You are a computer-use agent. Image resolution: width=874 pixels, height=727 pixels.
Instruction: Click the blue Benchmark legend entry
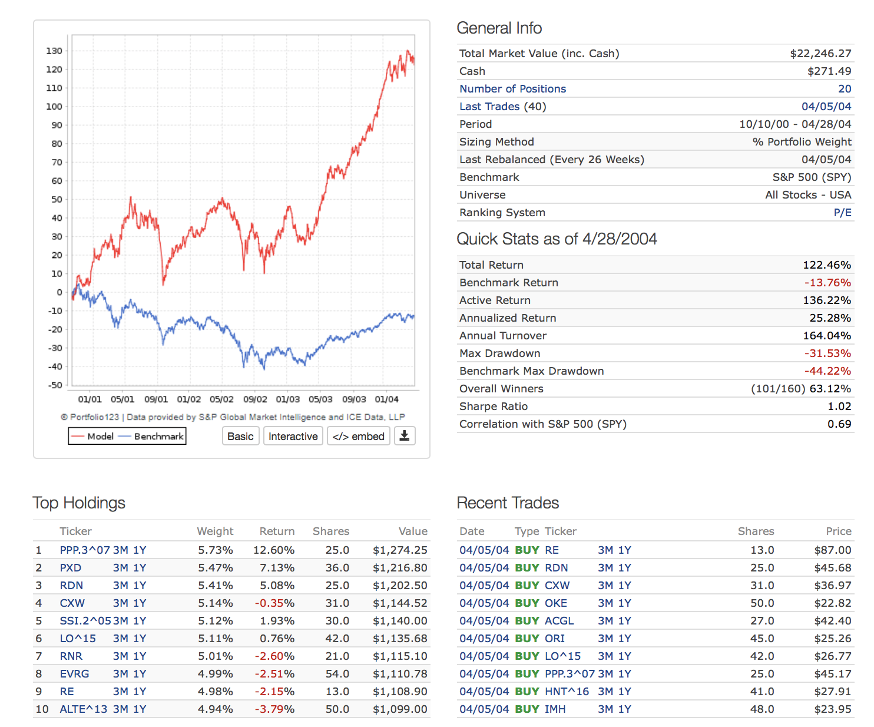(x=152, y=436)
